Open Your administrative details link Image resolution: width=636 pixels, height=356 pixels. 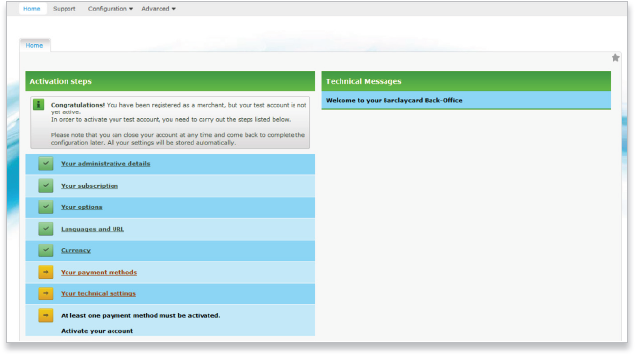106,163
